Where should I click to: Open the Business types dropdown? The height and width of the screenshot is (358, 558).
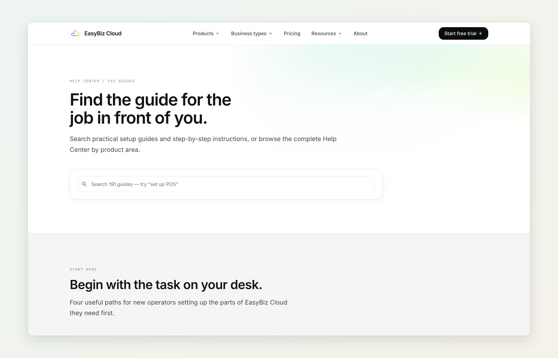(251, 33)
